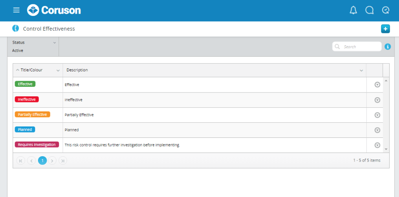This screenshot has width=399, height=197.
Task: Click the table scrollbar down arrow
Action: tap(386, 149)
